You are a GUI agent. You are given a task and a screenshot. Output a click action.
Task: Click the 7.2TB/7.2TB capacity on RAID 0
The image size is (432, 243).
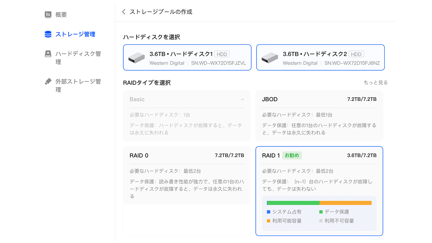coord(229,155)
